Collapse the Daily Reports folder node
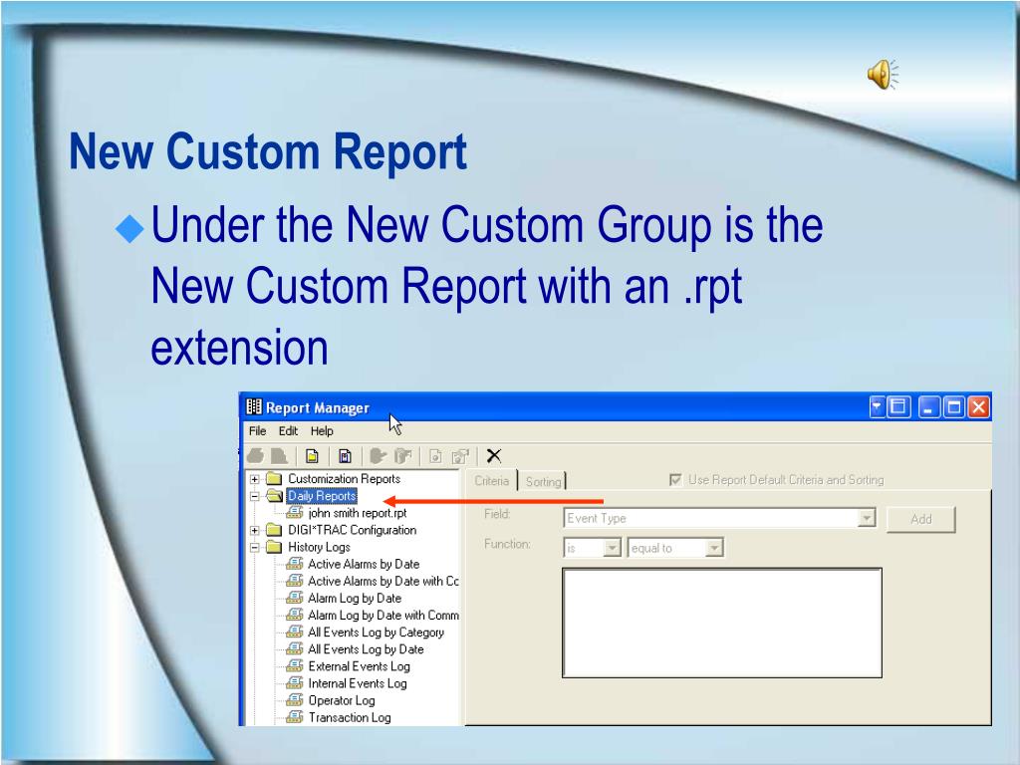1020x765 pixels. tap(254, 496)
